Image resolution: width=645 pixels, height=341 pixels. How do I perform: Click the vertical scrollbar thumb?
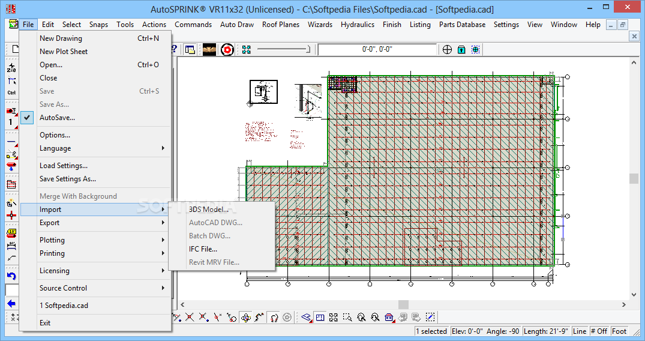pos(634,178)
